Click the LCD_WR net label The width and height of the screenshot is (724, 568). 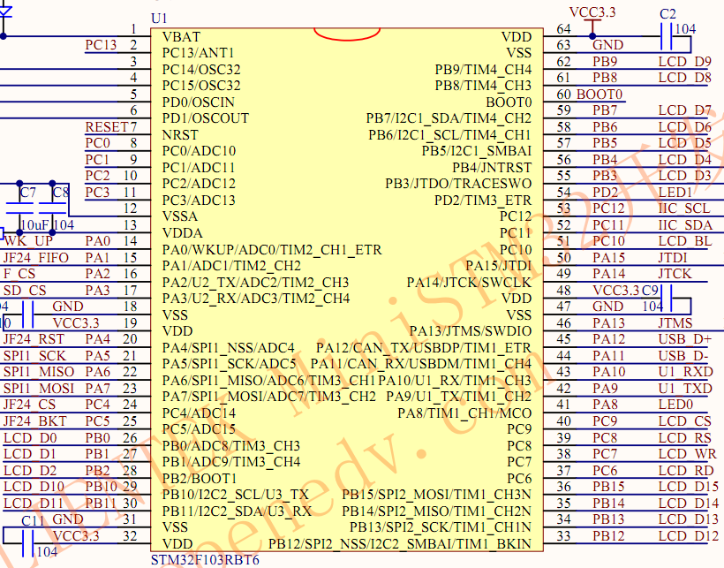(x=688, y=454)
